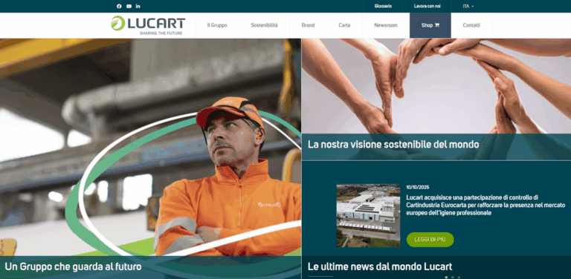Open the Glossario link
Viewport: 571px width, 279px height.
(x=383, y=6)
